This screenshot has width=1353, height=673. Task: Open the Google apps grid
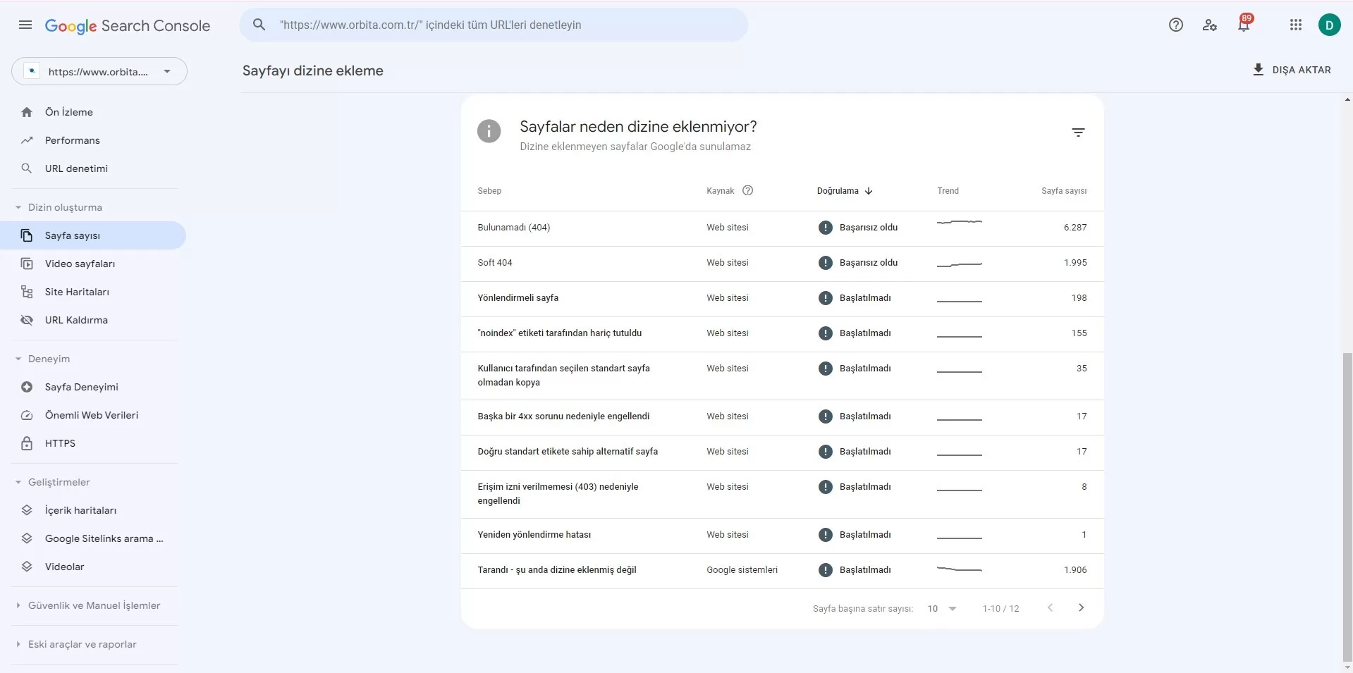tap(1296, 25)
